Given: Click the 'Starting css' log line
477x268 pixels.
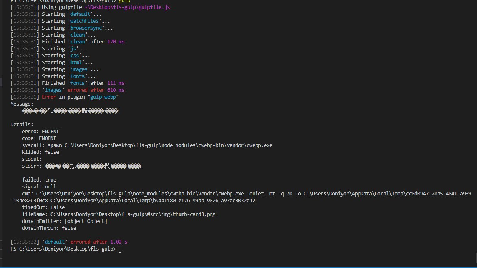Looking at the screenshot, I should pos(50,56).
